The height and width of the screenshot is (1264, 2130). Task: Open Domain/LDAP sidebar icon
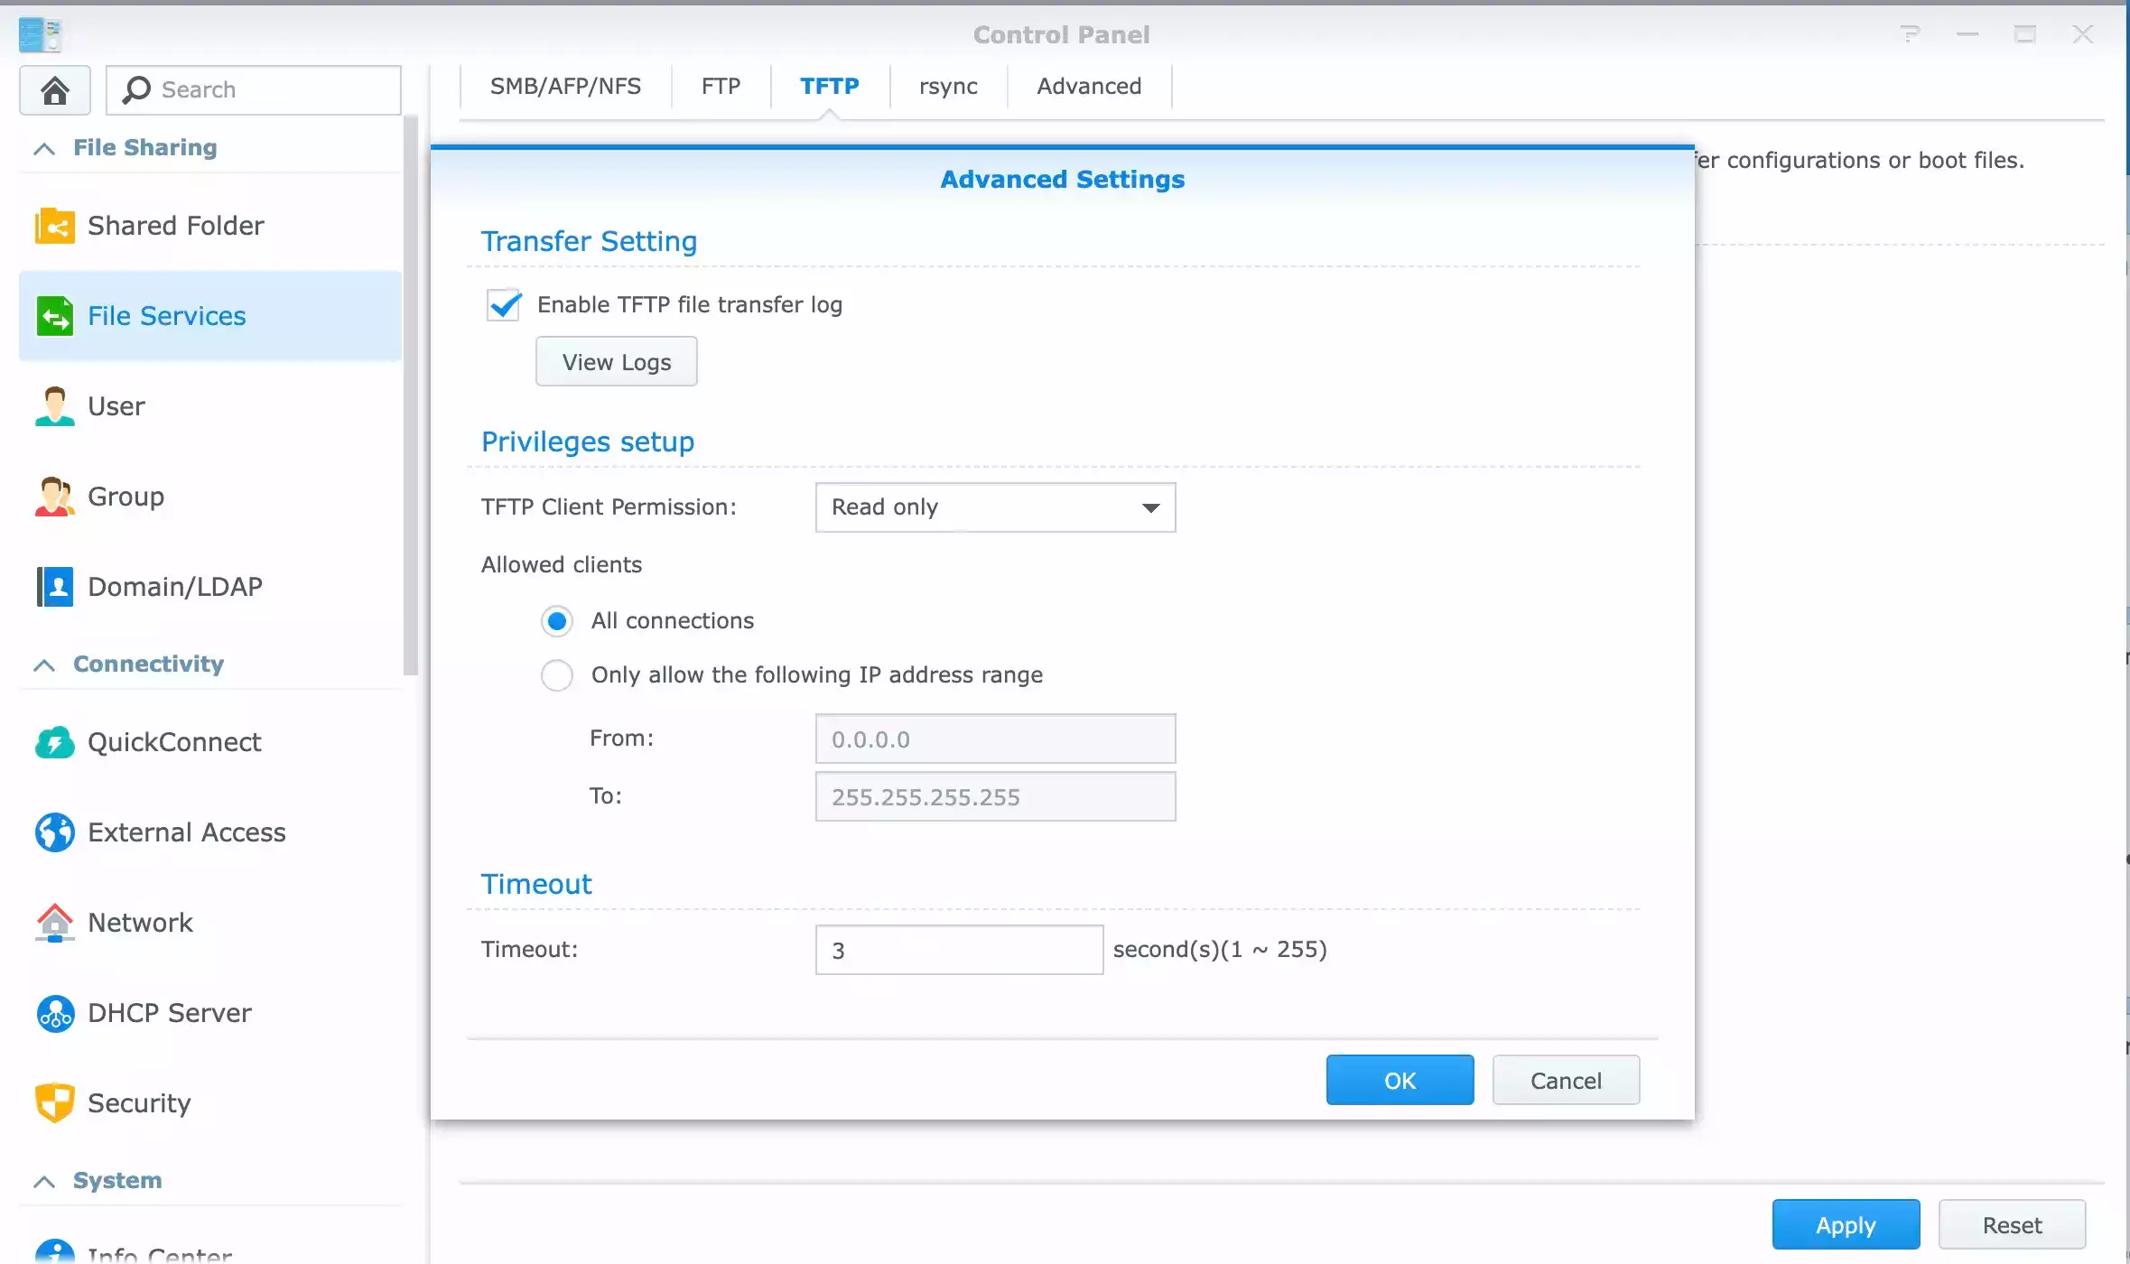[55, 587]
